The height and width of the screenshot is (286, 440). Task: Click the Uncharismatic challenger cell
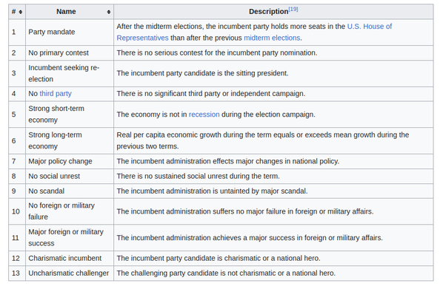pos(70,273)
